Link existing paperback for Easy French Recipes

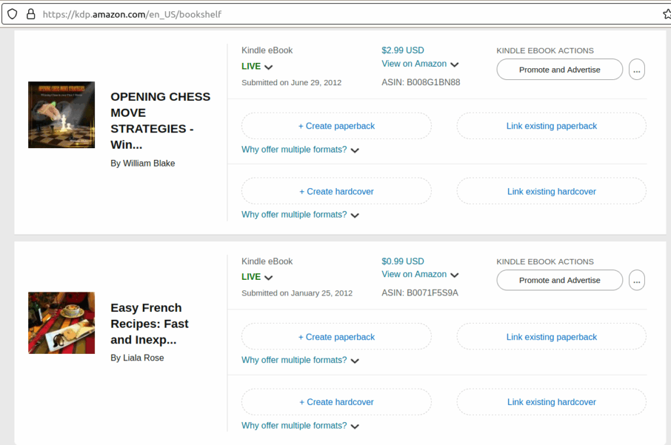tap(551, 337)
